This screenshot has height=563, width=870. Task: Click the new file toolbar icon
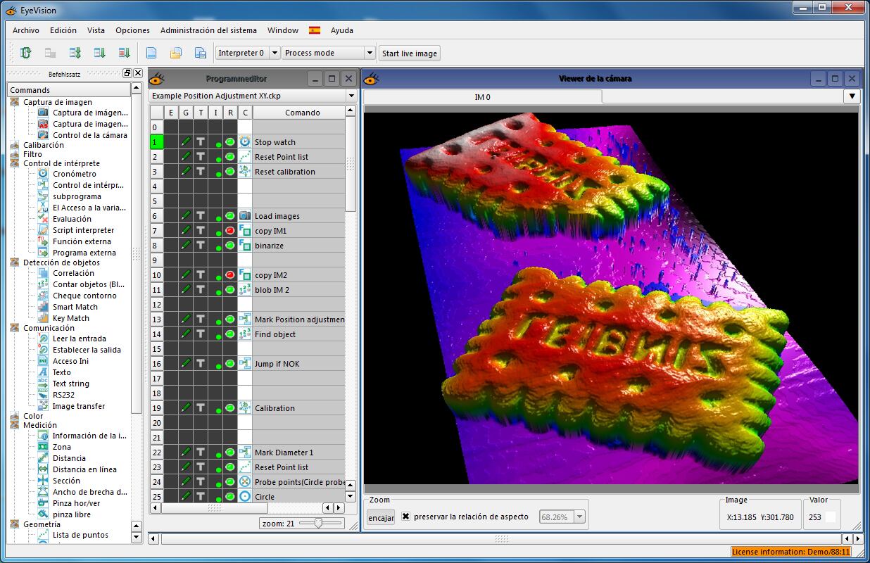click(x=151, y=53)
